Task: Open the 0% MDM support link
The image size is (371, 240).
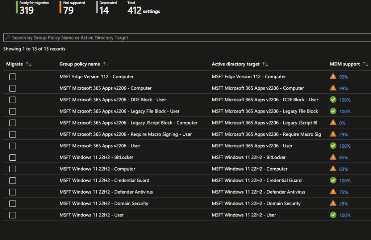Action: click(x=342, y=123)
